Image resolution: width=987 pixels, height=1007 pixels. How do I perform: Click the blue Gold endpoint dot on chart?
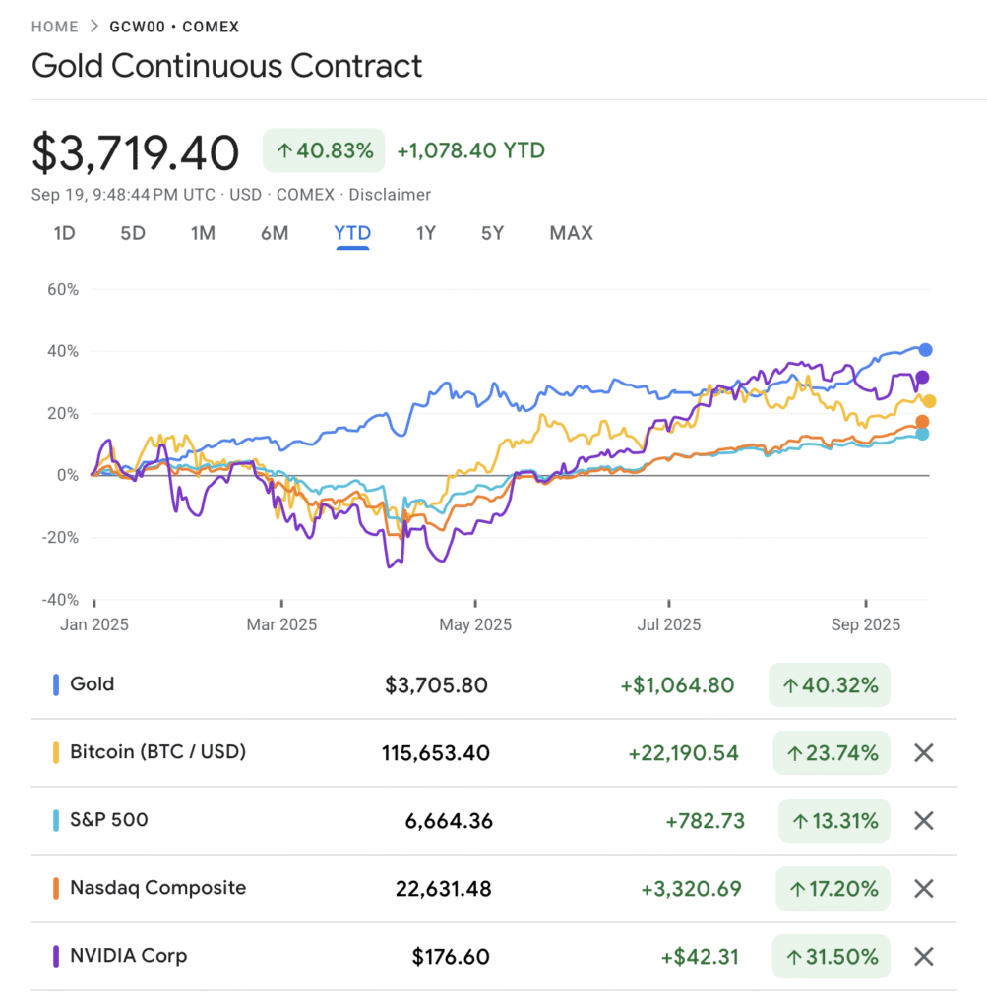click(x=925, y=349)
